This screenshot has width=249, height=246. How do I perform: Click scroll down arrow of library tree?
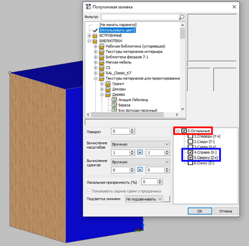point(182,109)
